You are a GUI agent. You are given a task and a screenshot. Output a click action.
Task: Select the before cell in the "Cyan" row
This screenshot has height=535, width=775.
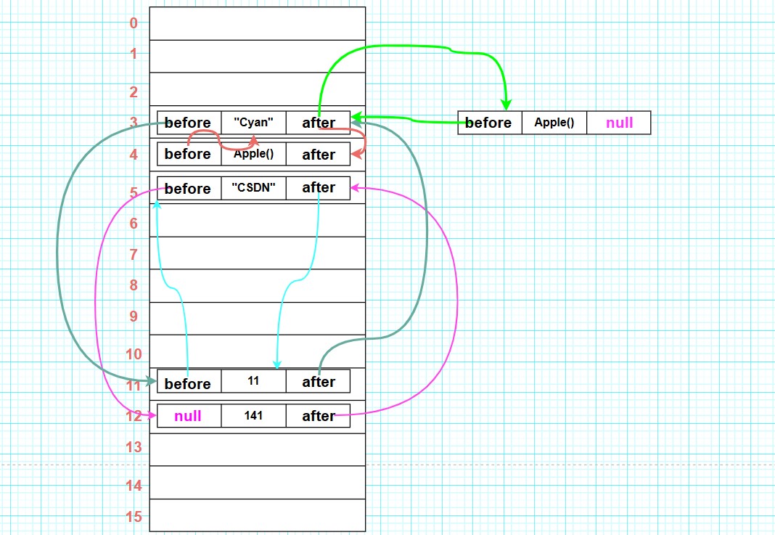[x=189, y=122]
